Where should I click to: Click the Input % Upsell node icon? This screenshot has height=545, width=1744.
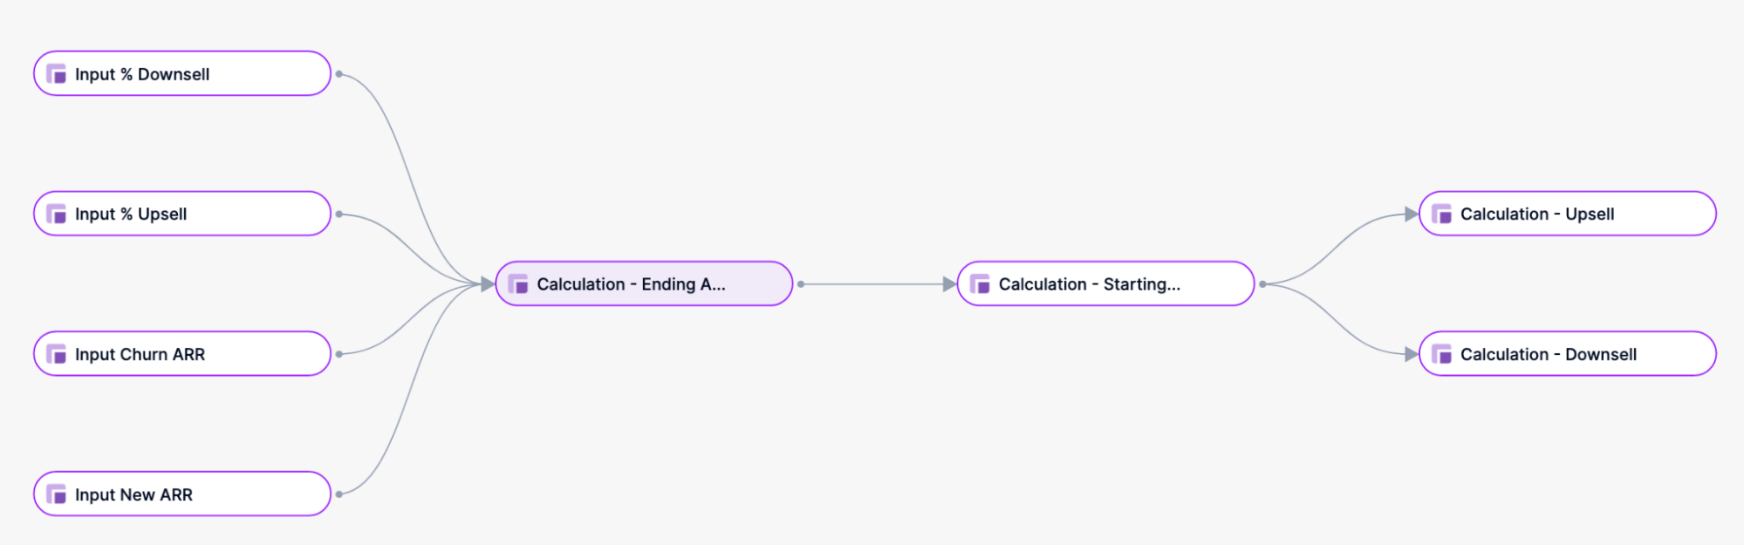click(56, 214)
